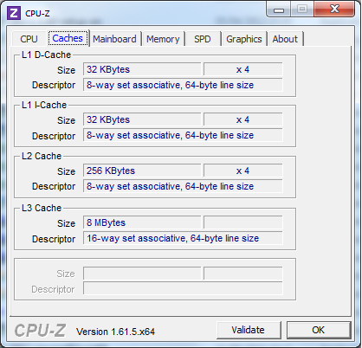Select the Caches tab
Screen dimensions: 362x348
68,38
